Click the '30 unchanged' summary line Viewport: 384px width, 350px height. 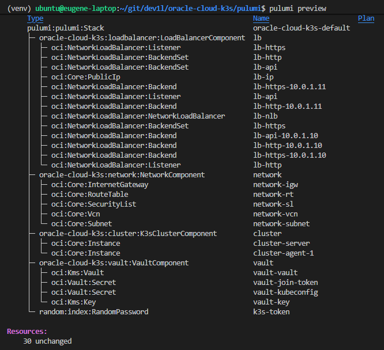[47, 341]
